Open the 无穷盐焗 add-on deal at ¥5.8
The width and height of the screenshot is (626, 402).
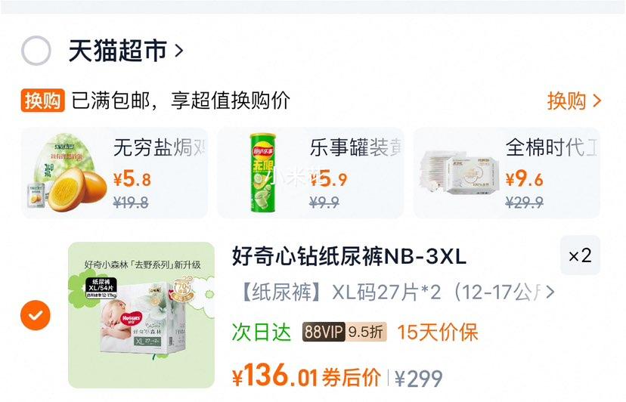click(115, 173)
